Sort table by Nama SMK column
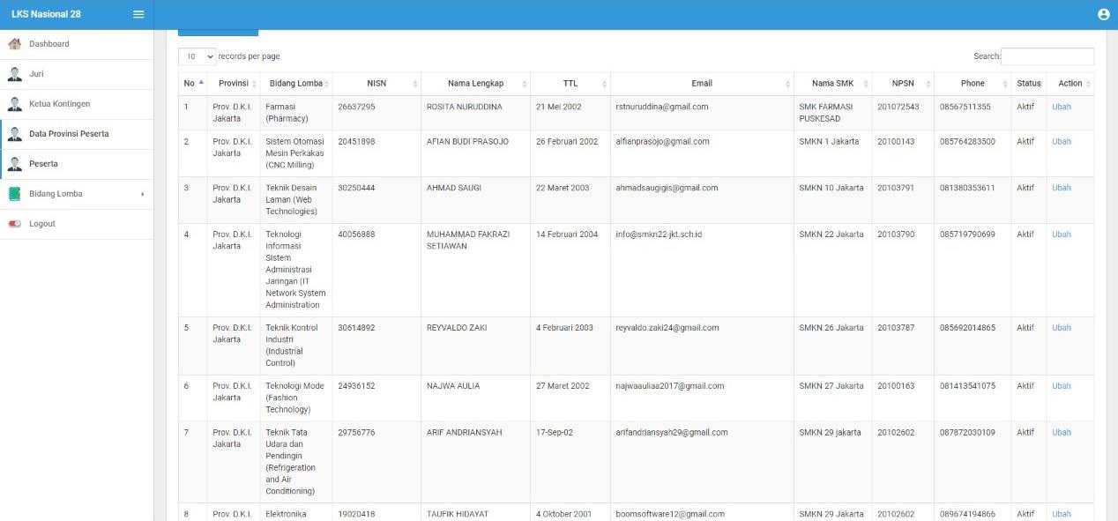This screenshot has height=521, width=1118. point(832,84)
